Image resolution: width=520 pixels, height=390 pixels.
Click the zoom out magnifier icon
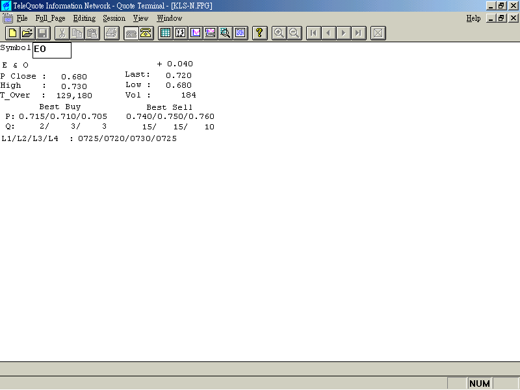294,33
